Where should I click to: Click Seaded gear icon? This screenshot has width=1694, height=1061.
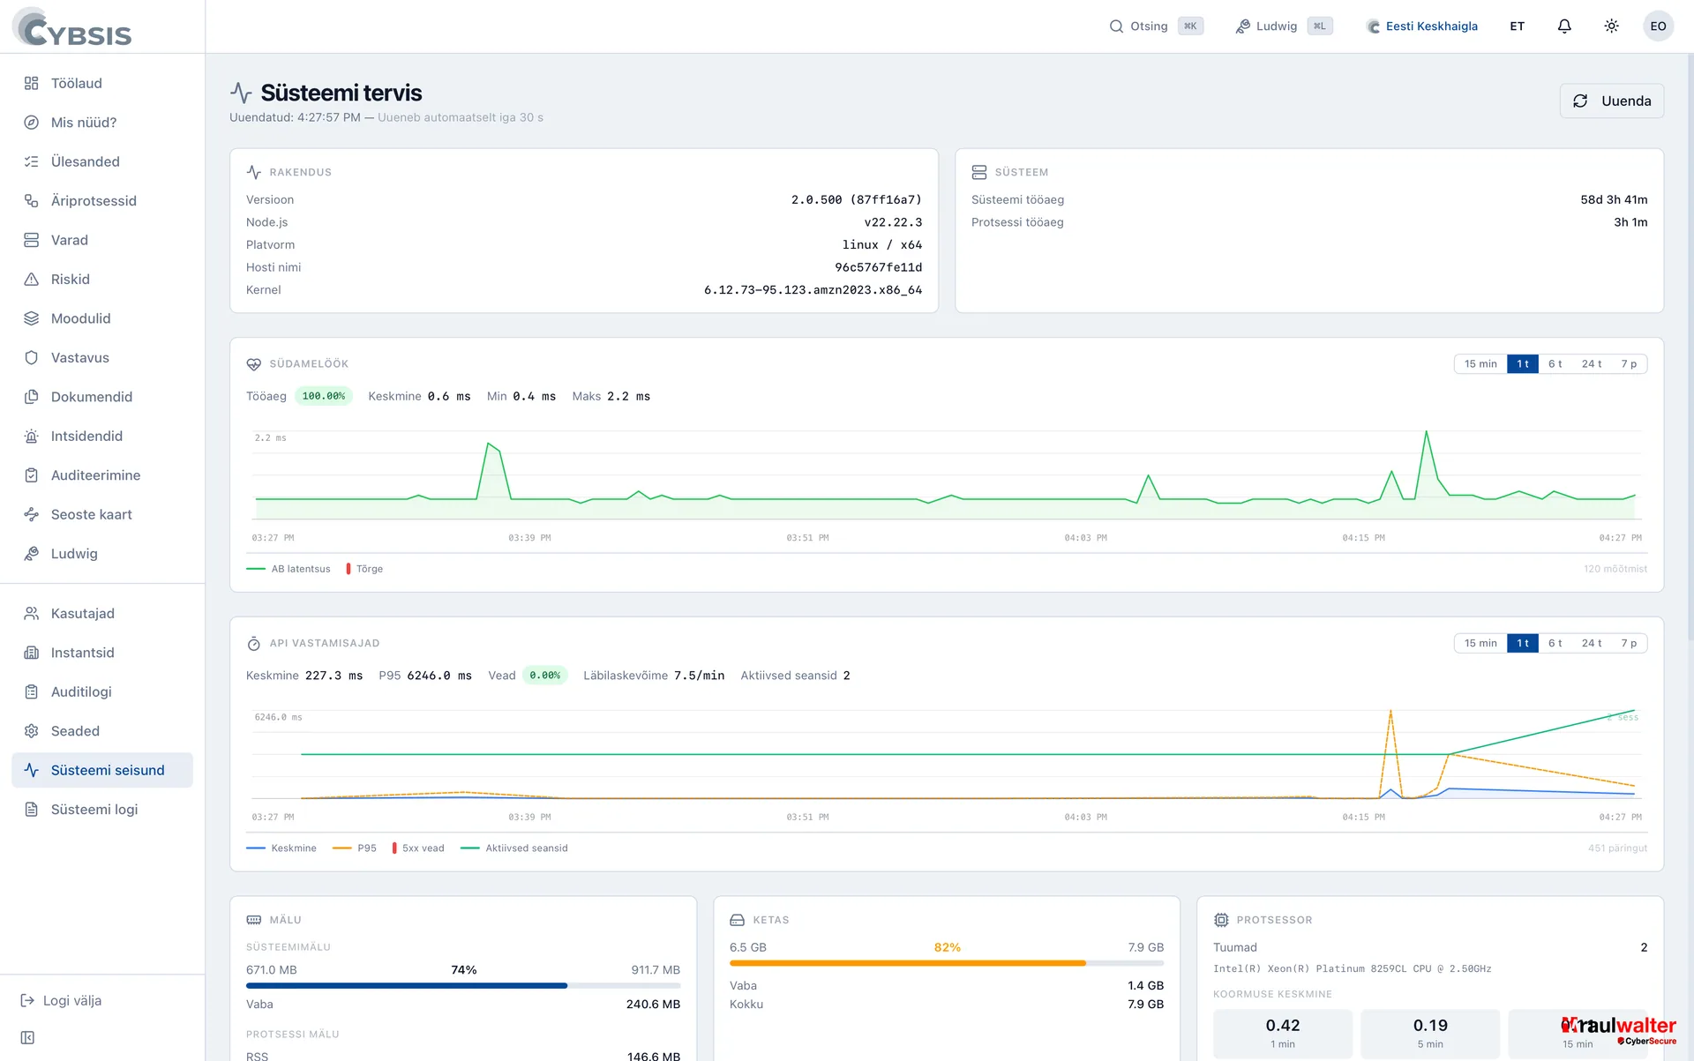pyautogui.click(x=32, y=731)
